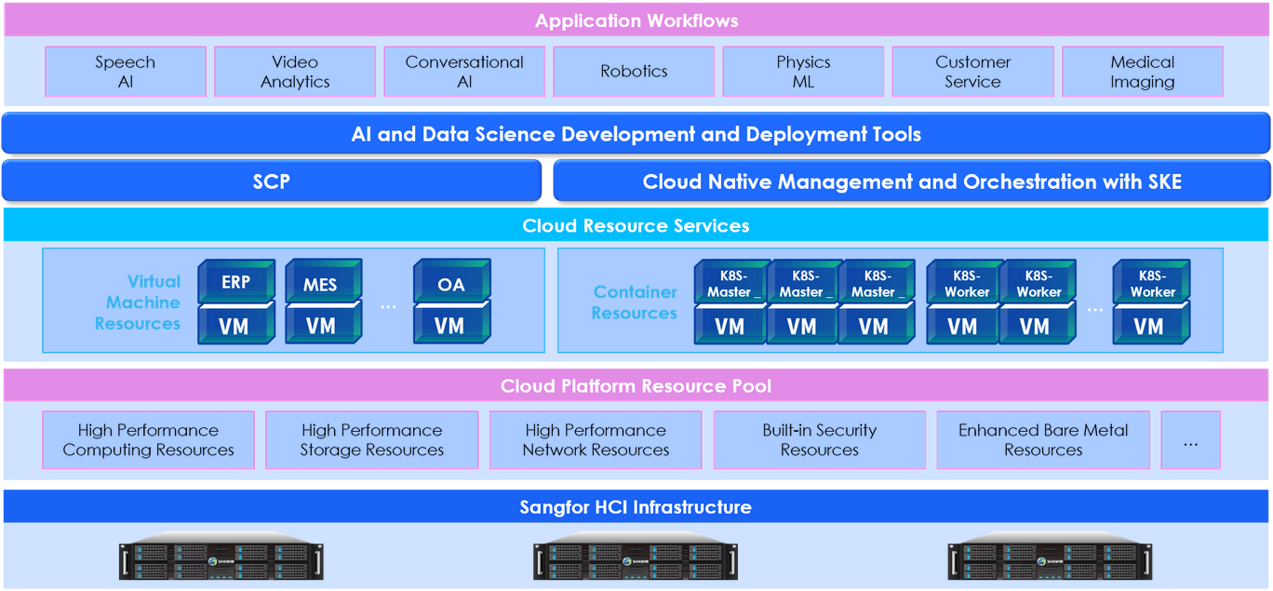This screenshot has width=1273, height=591.
Task: Select the Conversational AI workflow box
Action: (x=464, y=72)
